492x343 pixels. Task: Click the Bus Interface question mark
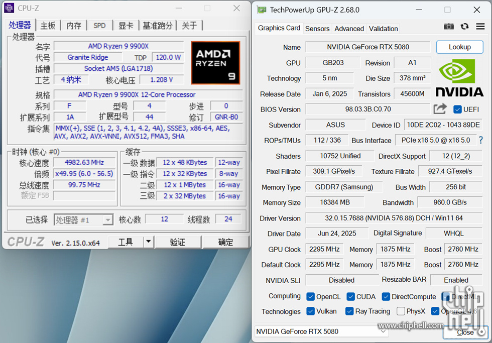pyautogui.click(x=480, y=140)
